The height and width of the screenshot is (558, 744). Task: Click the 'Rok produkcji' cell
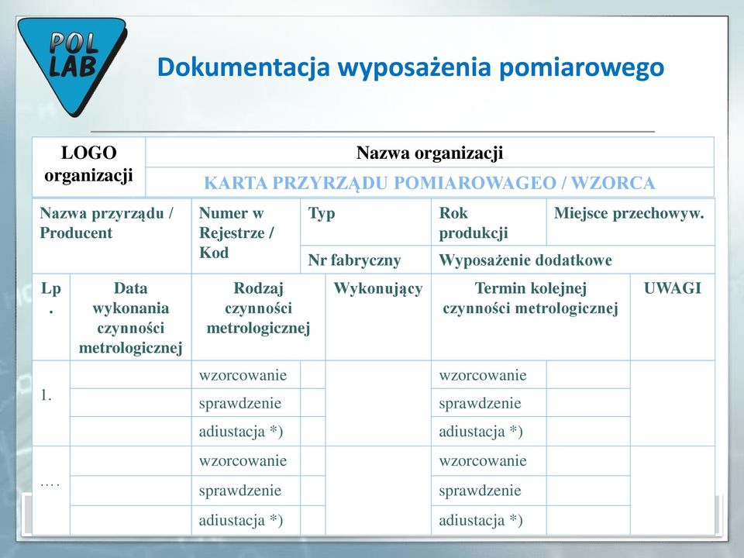point(489,222)
